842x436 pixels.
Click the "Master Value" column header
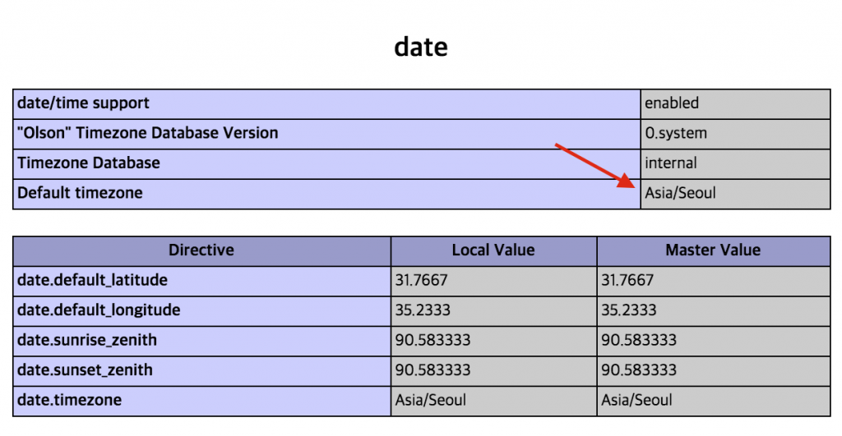(713, 250)
